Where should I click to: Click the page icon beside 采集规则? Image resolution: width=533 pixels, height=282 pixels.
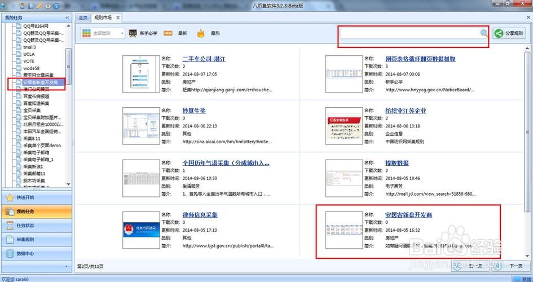(x=10, y=240)
